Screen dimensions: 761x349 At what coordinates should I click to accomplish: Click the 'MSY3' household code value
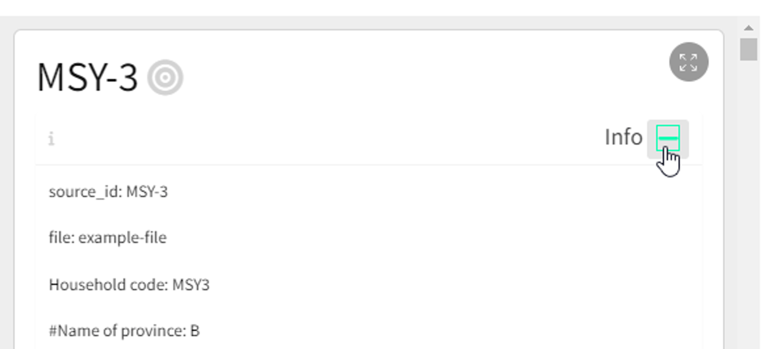[x=191, y=285]
